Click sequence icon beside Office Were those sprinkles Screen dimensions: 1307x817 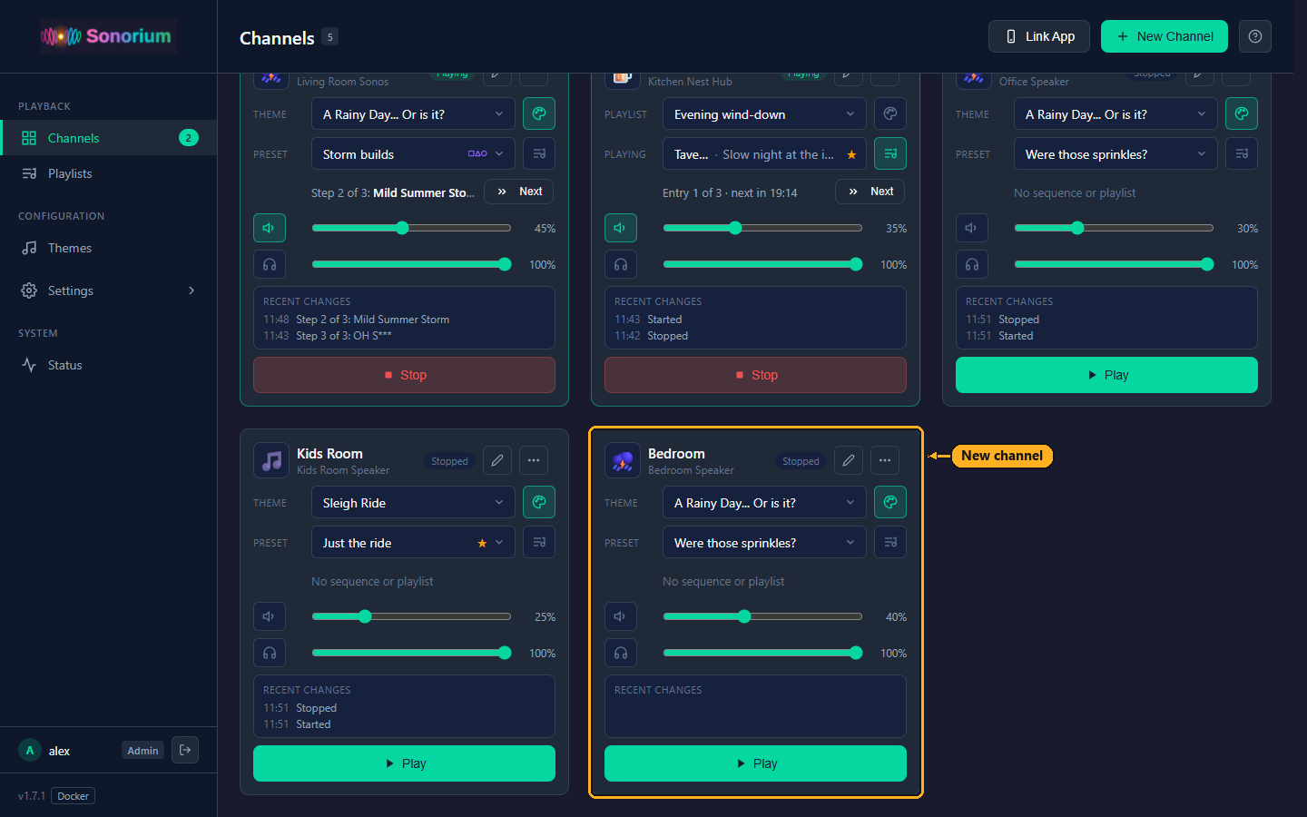tap(1242, 153)
